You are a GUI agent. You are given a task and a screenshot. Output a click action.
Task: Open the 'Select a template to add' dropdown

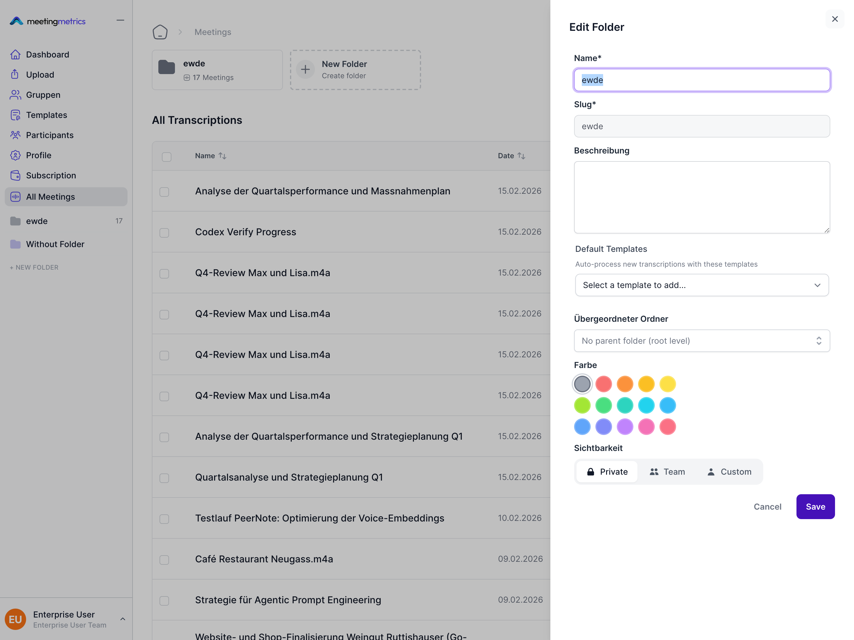(x=702, y=285)
